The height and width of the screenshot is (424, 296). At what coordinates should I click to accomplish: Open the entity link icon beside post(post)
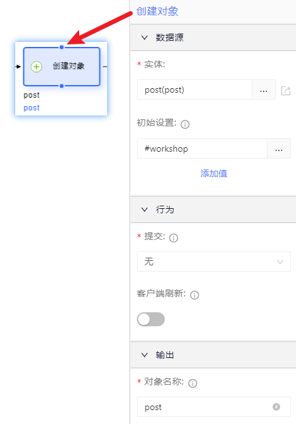coord(285,91)
